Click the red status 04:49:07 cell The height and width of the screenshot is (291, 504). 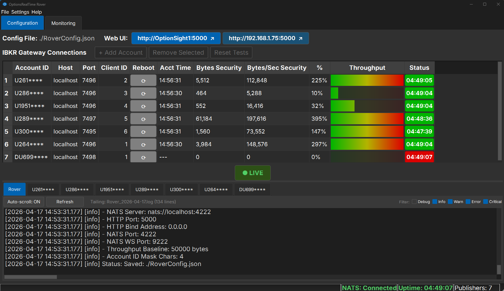(419, 157)
